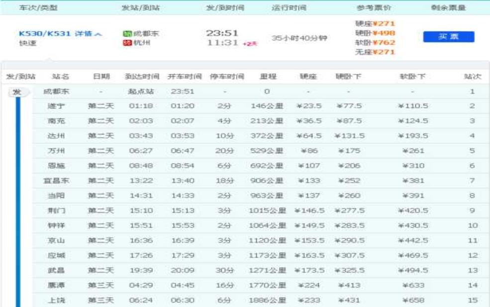Screen dimensions: 490x307
Task: Select the 无座 ¥271 fare
Action: (x=375, y=52)
